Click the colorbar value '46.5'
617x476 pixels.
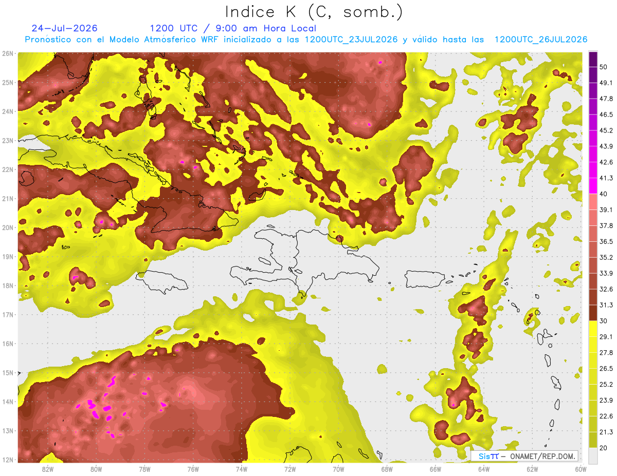point(606,115)
